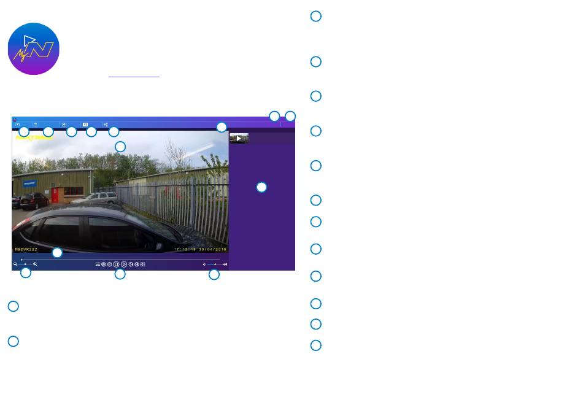
Task: Click the zoom out magnifier icon
Action: coord(15,264)
